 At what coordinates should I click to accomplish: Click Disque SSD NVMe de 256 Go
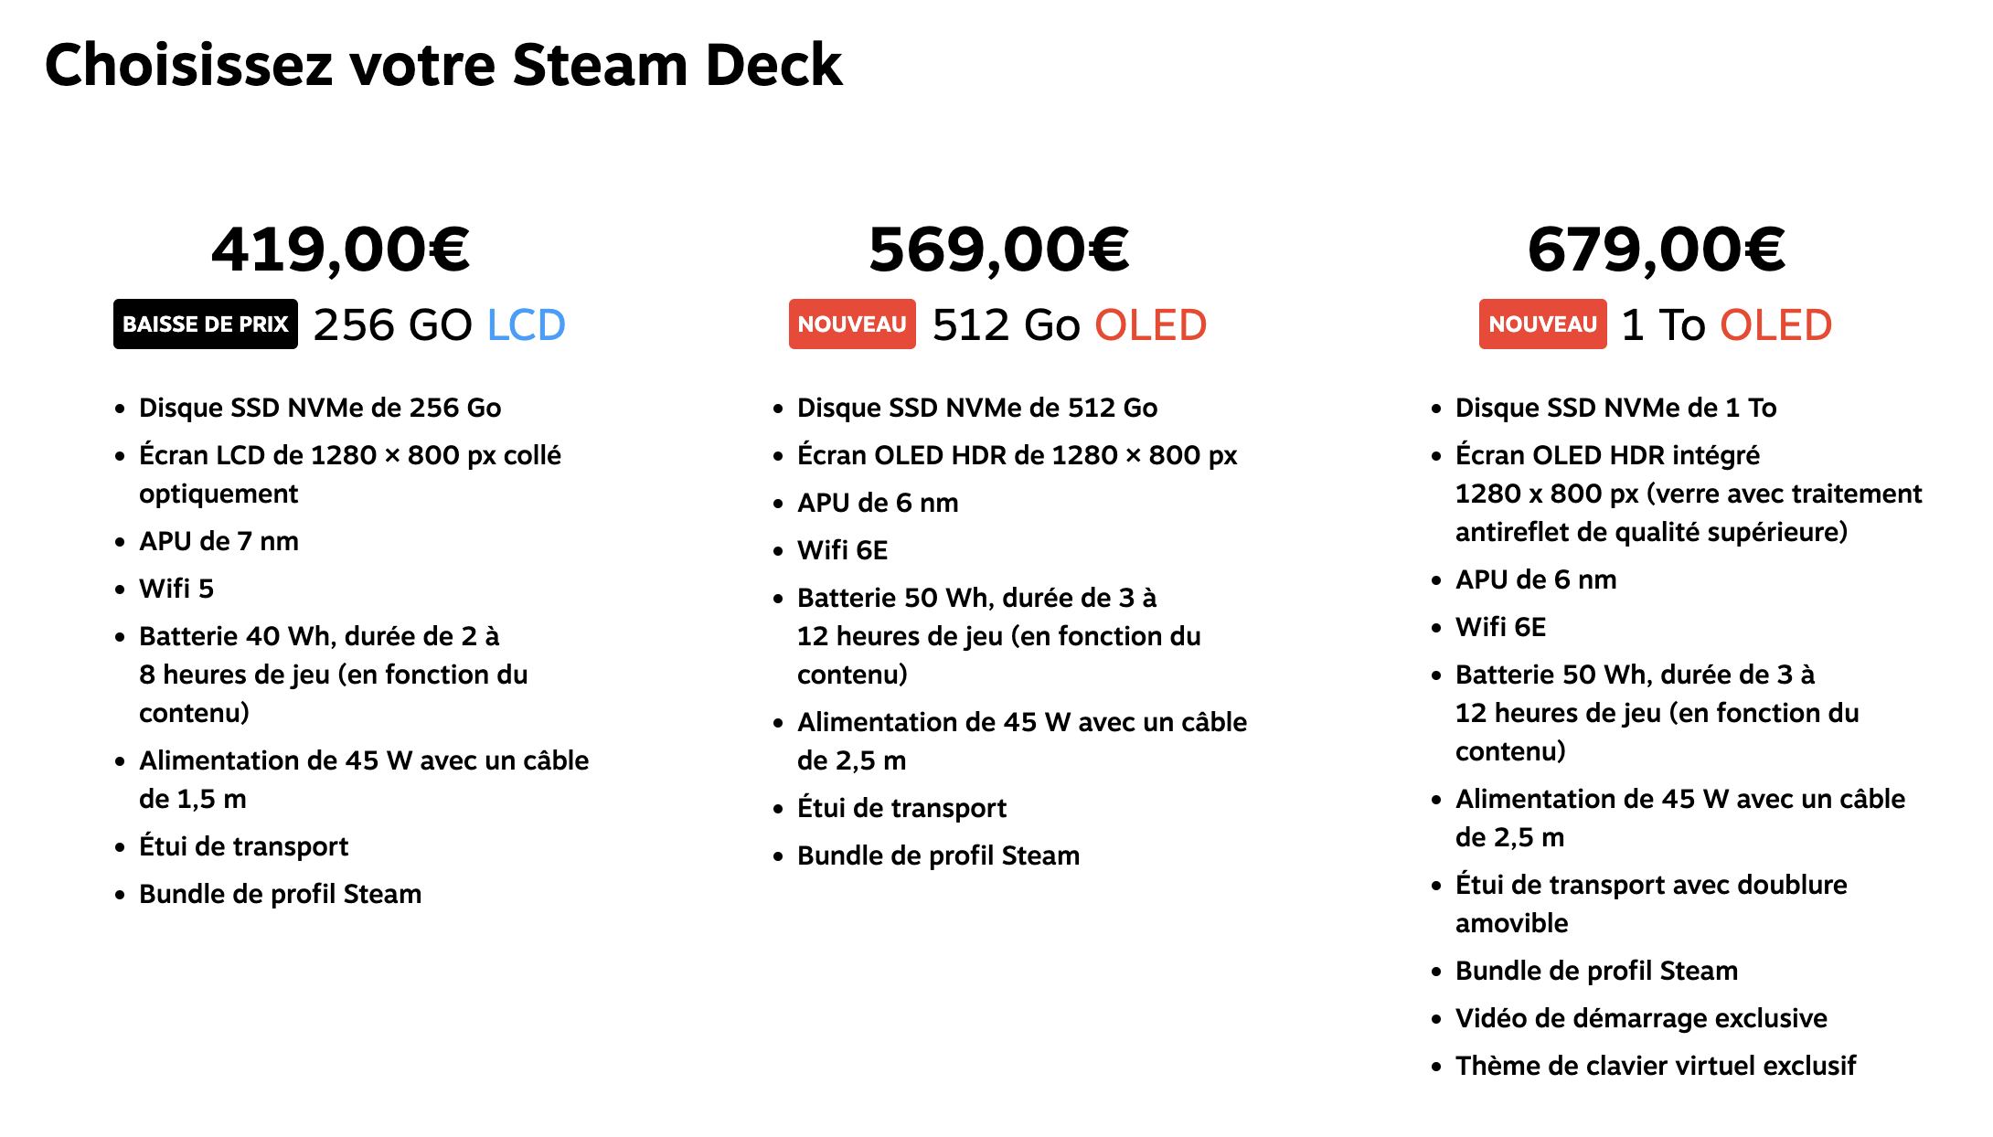click(320, 408)
